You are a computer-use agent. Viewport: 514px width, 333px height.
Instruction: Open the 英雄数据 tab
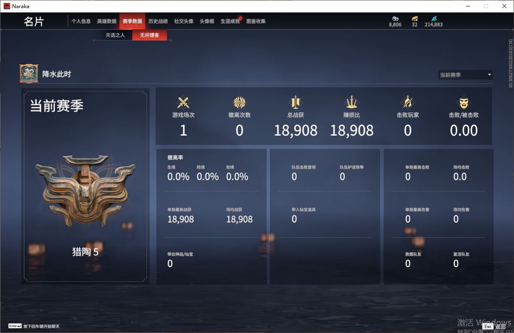[107, 21]
